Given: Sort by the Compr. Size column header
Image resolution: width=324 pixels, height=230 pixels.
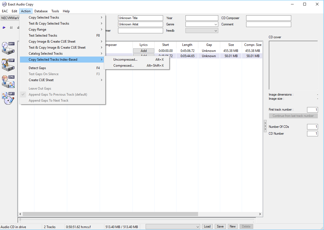Looking at the screenshot, I should point(253,45).
